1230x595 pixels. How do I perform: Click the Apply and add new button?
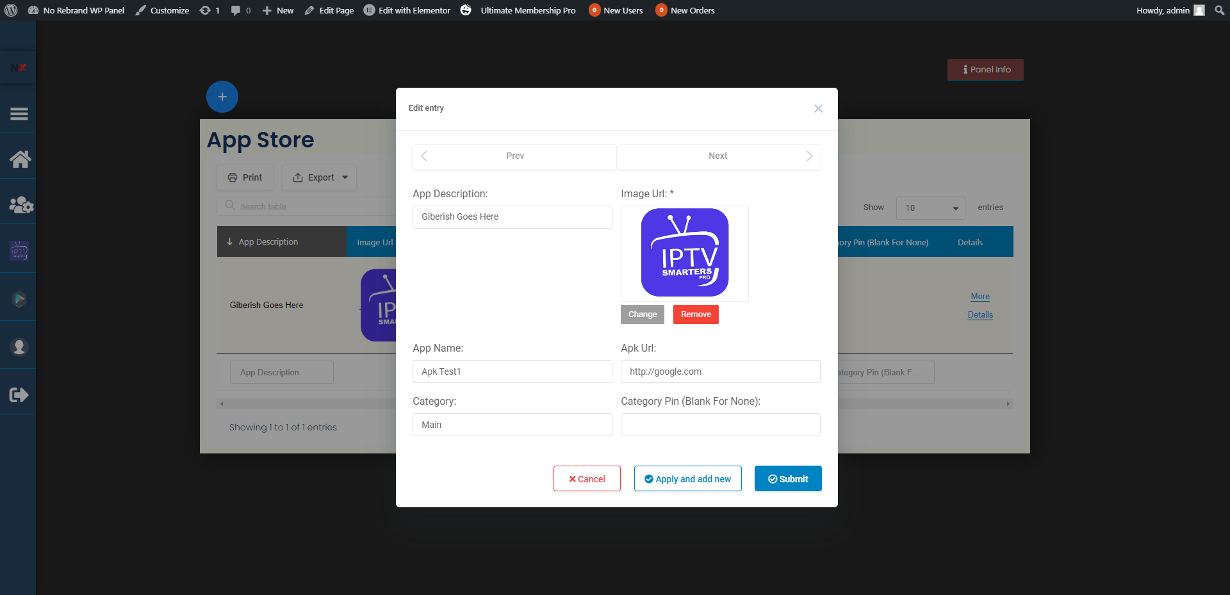pos(687,478)
